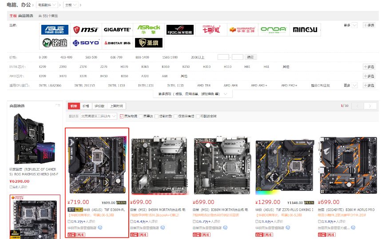This screenshot has height=239, width=385.
Task: Filter by INTEL chipset B360
Action: (x=166, y=67)
